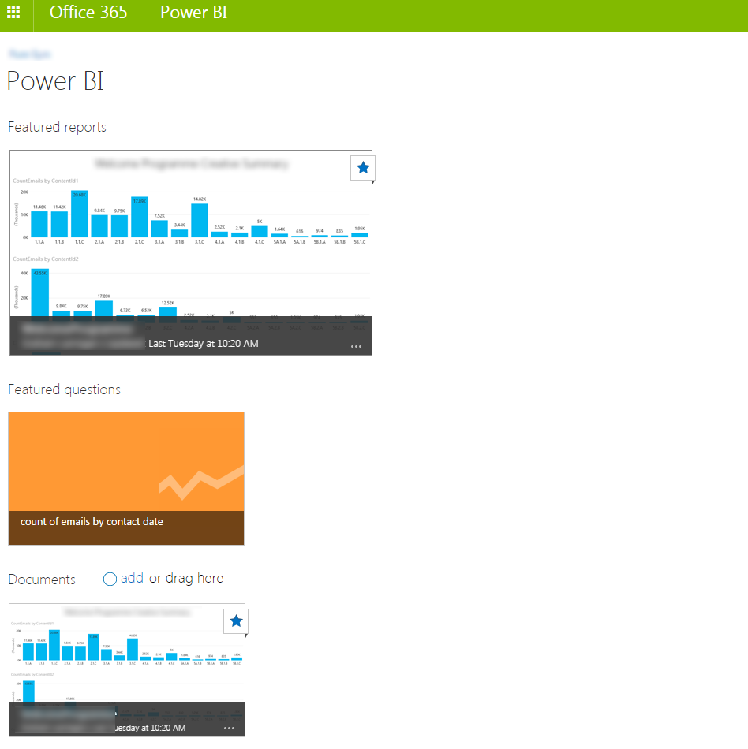This screenshot has height=749, width=748.
Task: Click the 'Featured reports' heading
Action: pyautogui.click(x=57, y=127)
